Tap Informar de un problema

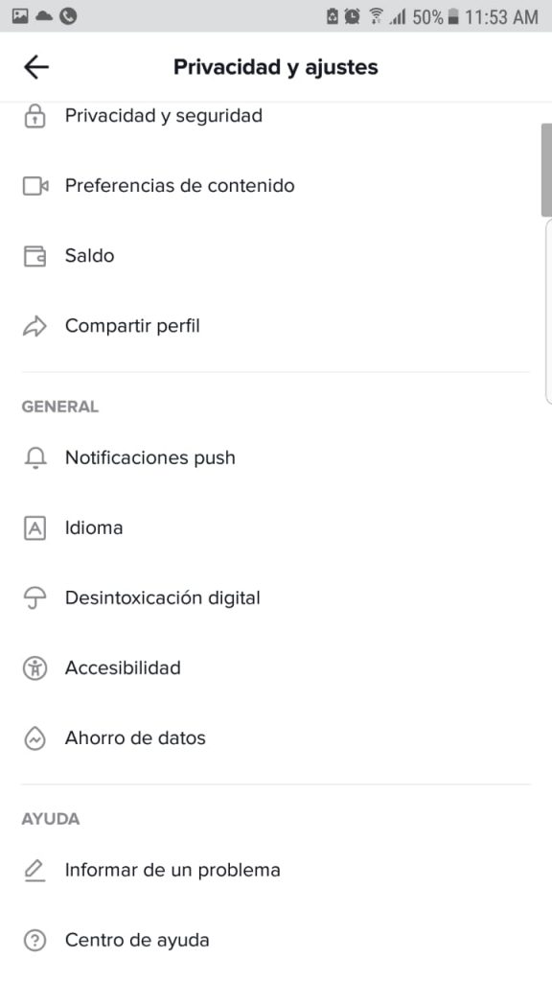click(x=276, y=871)
